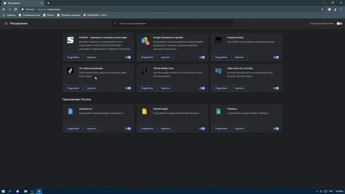Open the Windows Start menu
This screenshot has width=345, height=194.
point(3,191)
